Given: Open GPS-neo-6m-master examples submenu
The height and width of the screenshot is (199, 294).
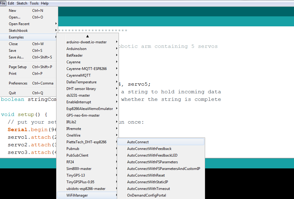Looking at the screenshot, I should [87, 115].
